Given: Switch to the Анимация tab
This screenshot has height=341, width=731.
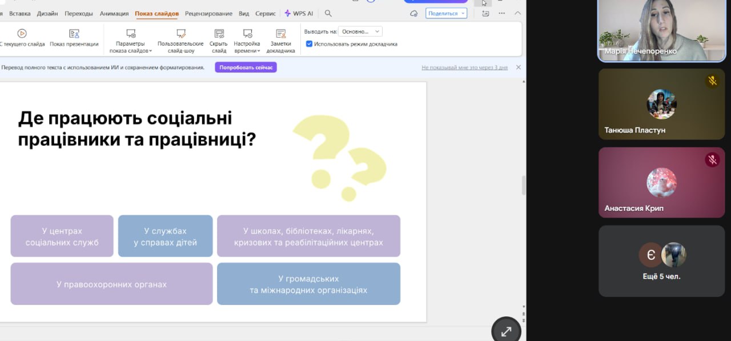Looking at the screenshot, I should tap(114, 13).
